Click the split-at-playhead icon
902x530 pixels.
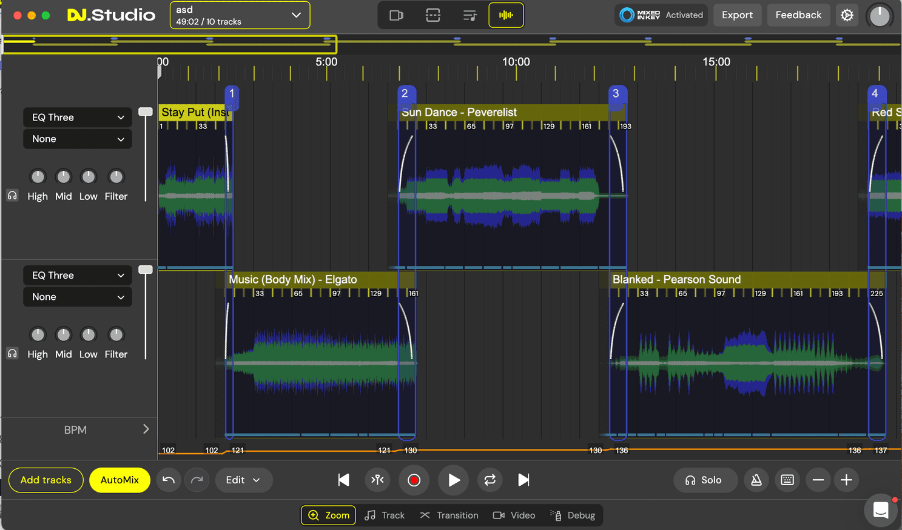click(377, 480)
